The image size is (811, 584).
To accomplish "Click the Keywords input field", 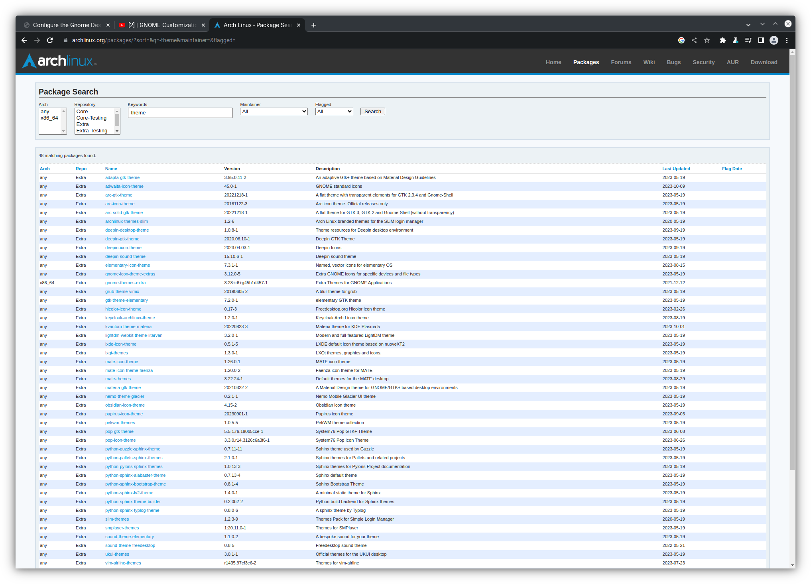I will click(180, 113).
